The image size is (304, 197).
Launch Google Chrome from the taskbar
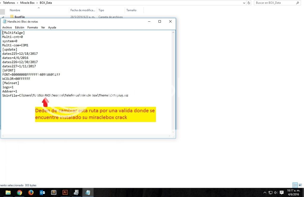point(20,193)
